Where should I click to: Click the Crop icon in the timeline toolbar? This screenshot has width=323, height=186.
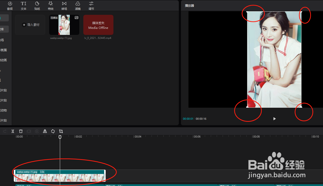coord(61,131)
